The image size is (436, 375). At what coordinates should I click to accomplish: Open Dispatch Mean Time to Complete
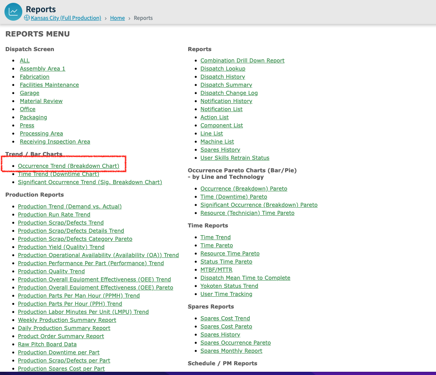point(245,278)
